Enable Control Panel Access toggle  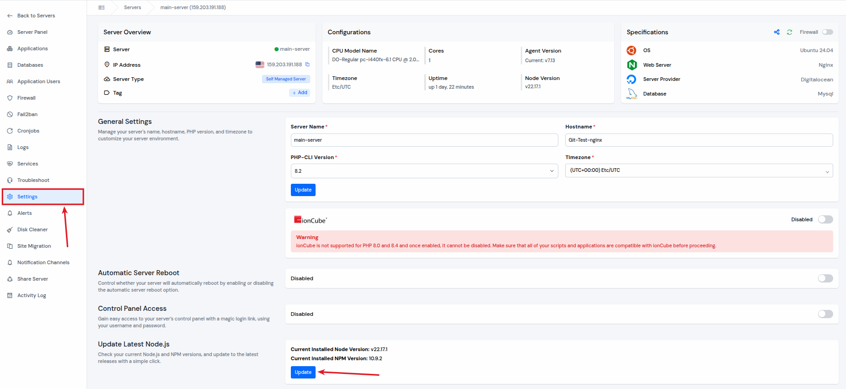pyautogui.click(x=825, y=314)
